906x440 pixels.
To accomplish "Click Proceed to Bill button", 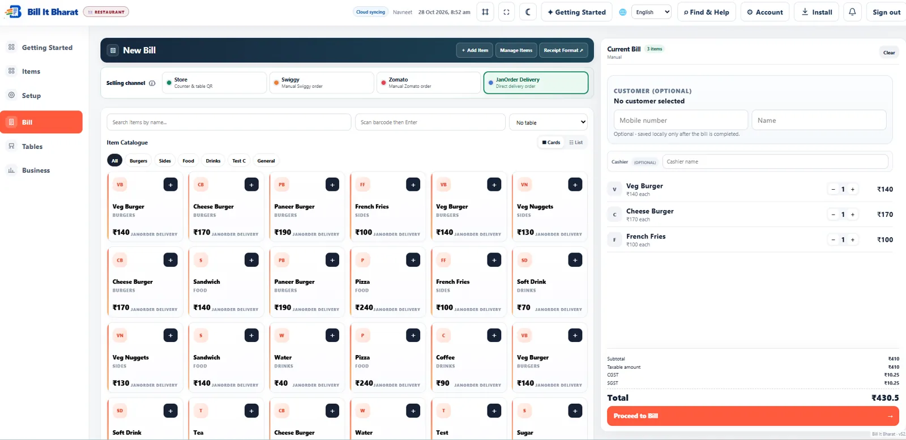I will (753, 416).
